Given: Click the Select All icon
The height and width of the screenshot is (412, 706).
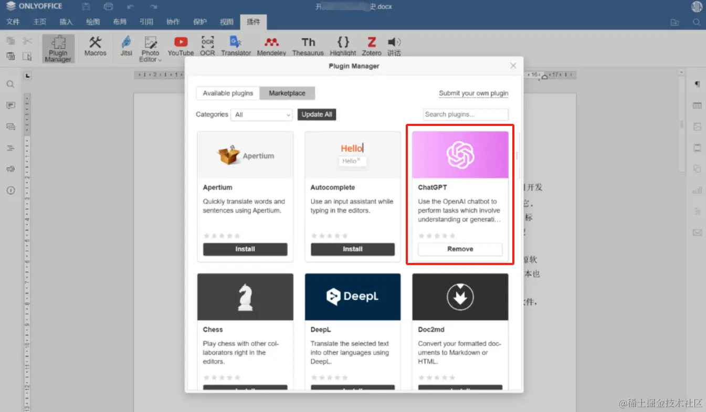Looking at the screenshot, I should pyautogui.click(x=27, y=56).
